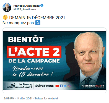This screenshot has height=103, width=109.
Task: Click the Rendez-vous le 15 décembre text
Action: click(x=33, y=71)
